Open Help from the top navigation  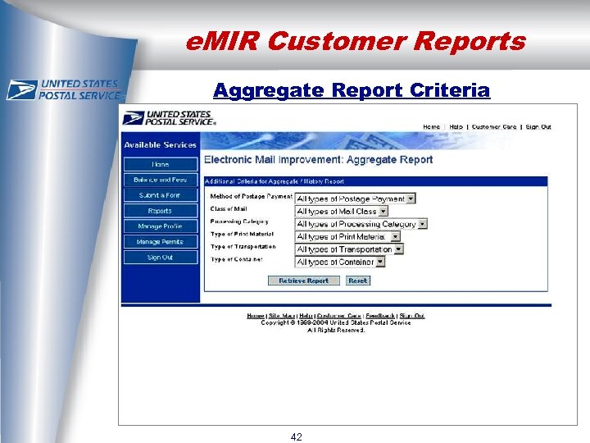tap(456, 127)
